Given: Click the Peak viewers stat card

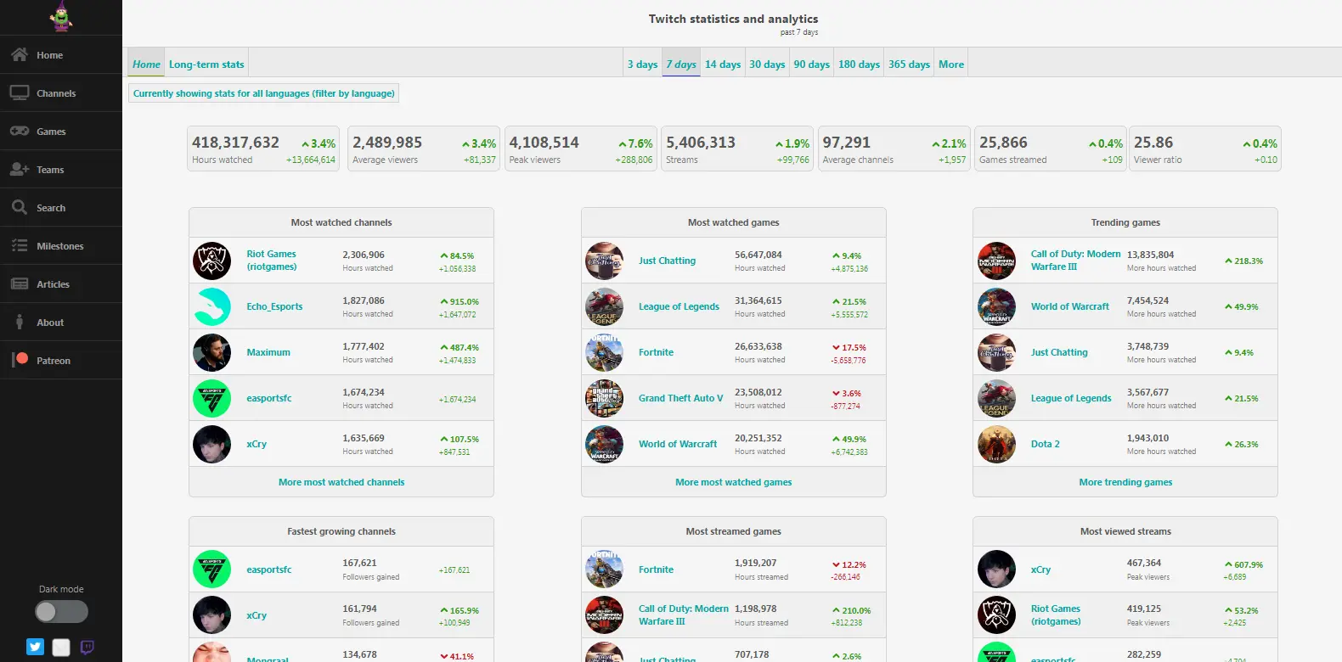Looking at the screenshot, I should (x=581, y=149).
